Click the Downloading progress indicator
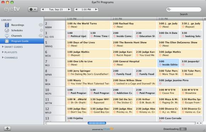Viewport: 206px width, 132px height. 183,129
